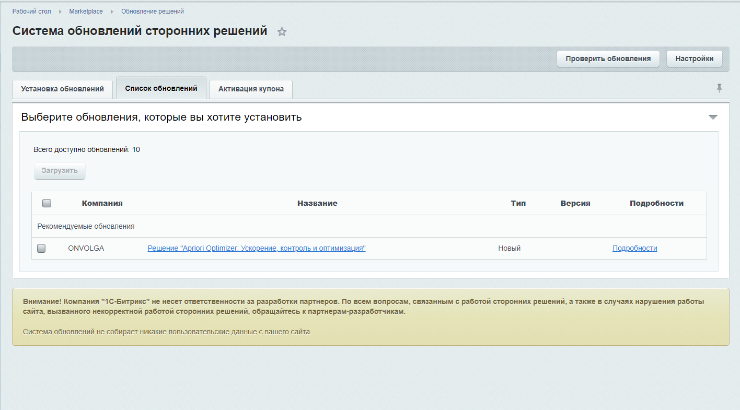Open the Apriori Optimizer solution link
The image size is (740, 410).
coord(257,249)
